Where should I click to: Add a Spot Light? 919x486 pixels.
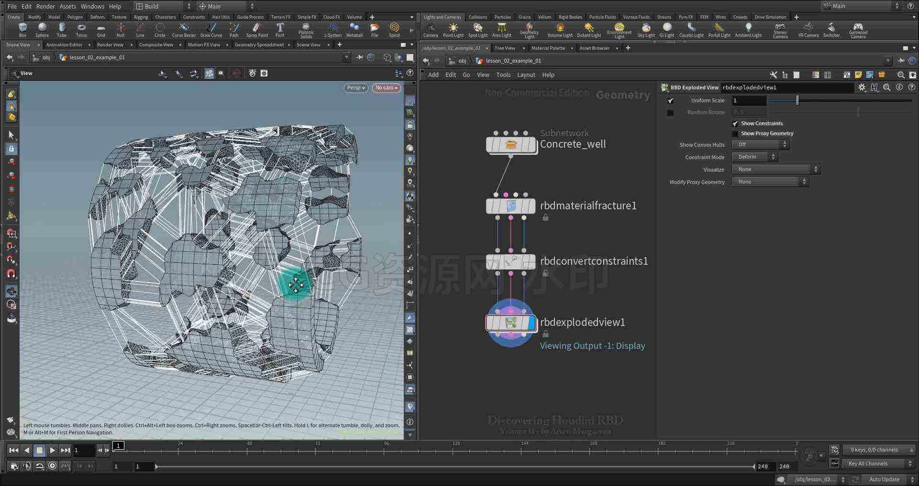477,30
